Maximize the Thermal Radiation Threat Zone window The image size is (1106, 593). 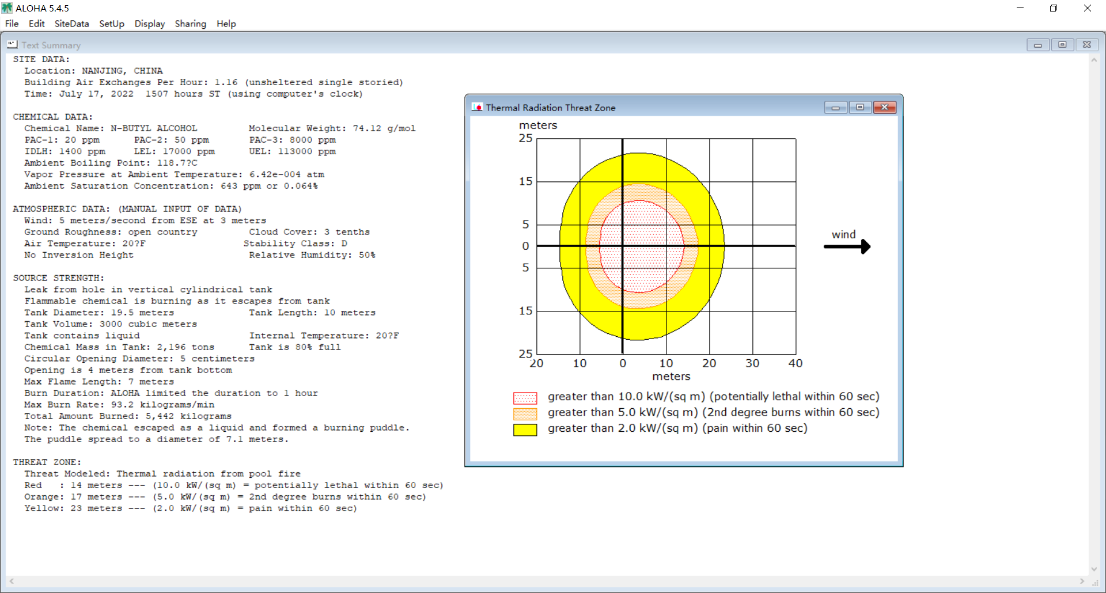pyautogui.click(x=860, y=107)
